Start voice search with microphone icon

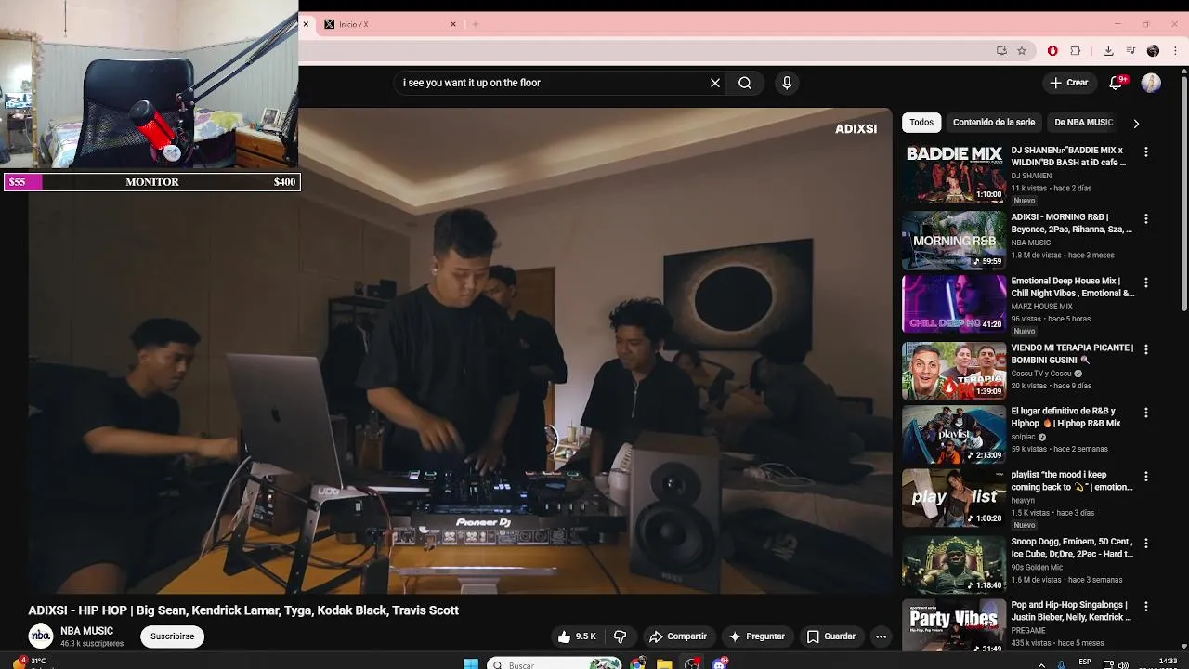[x=787, y=83]
